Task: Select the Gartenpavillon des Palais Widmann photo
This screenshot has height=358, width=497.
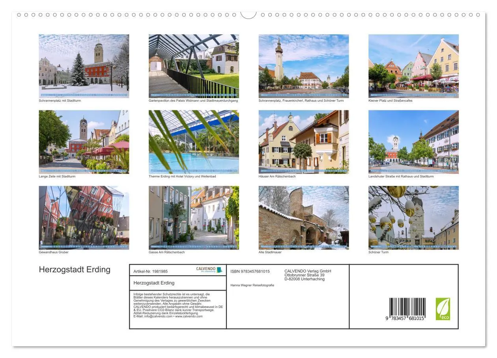Action: click(194, 66)
